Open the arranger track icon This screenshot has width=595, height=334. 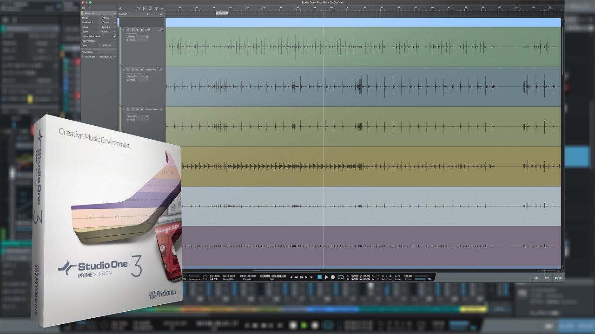point(151,8)
